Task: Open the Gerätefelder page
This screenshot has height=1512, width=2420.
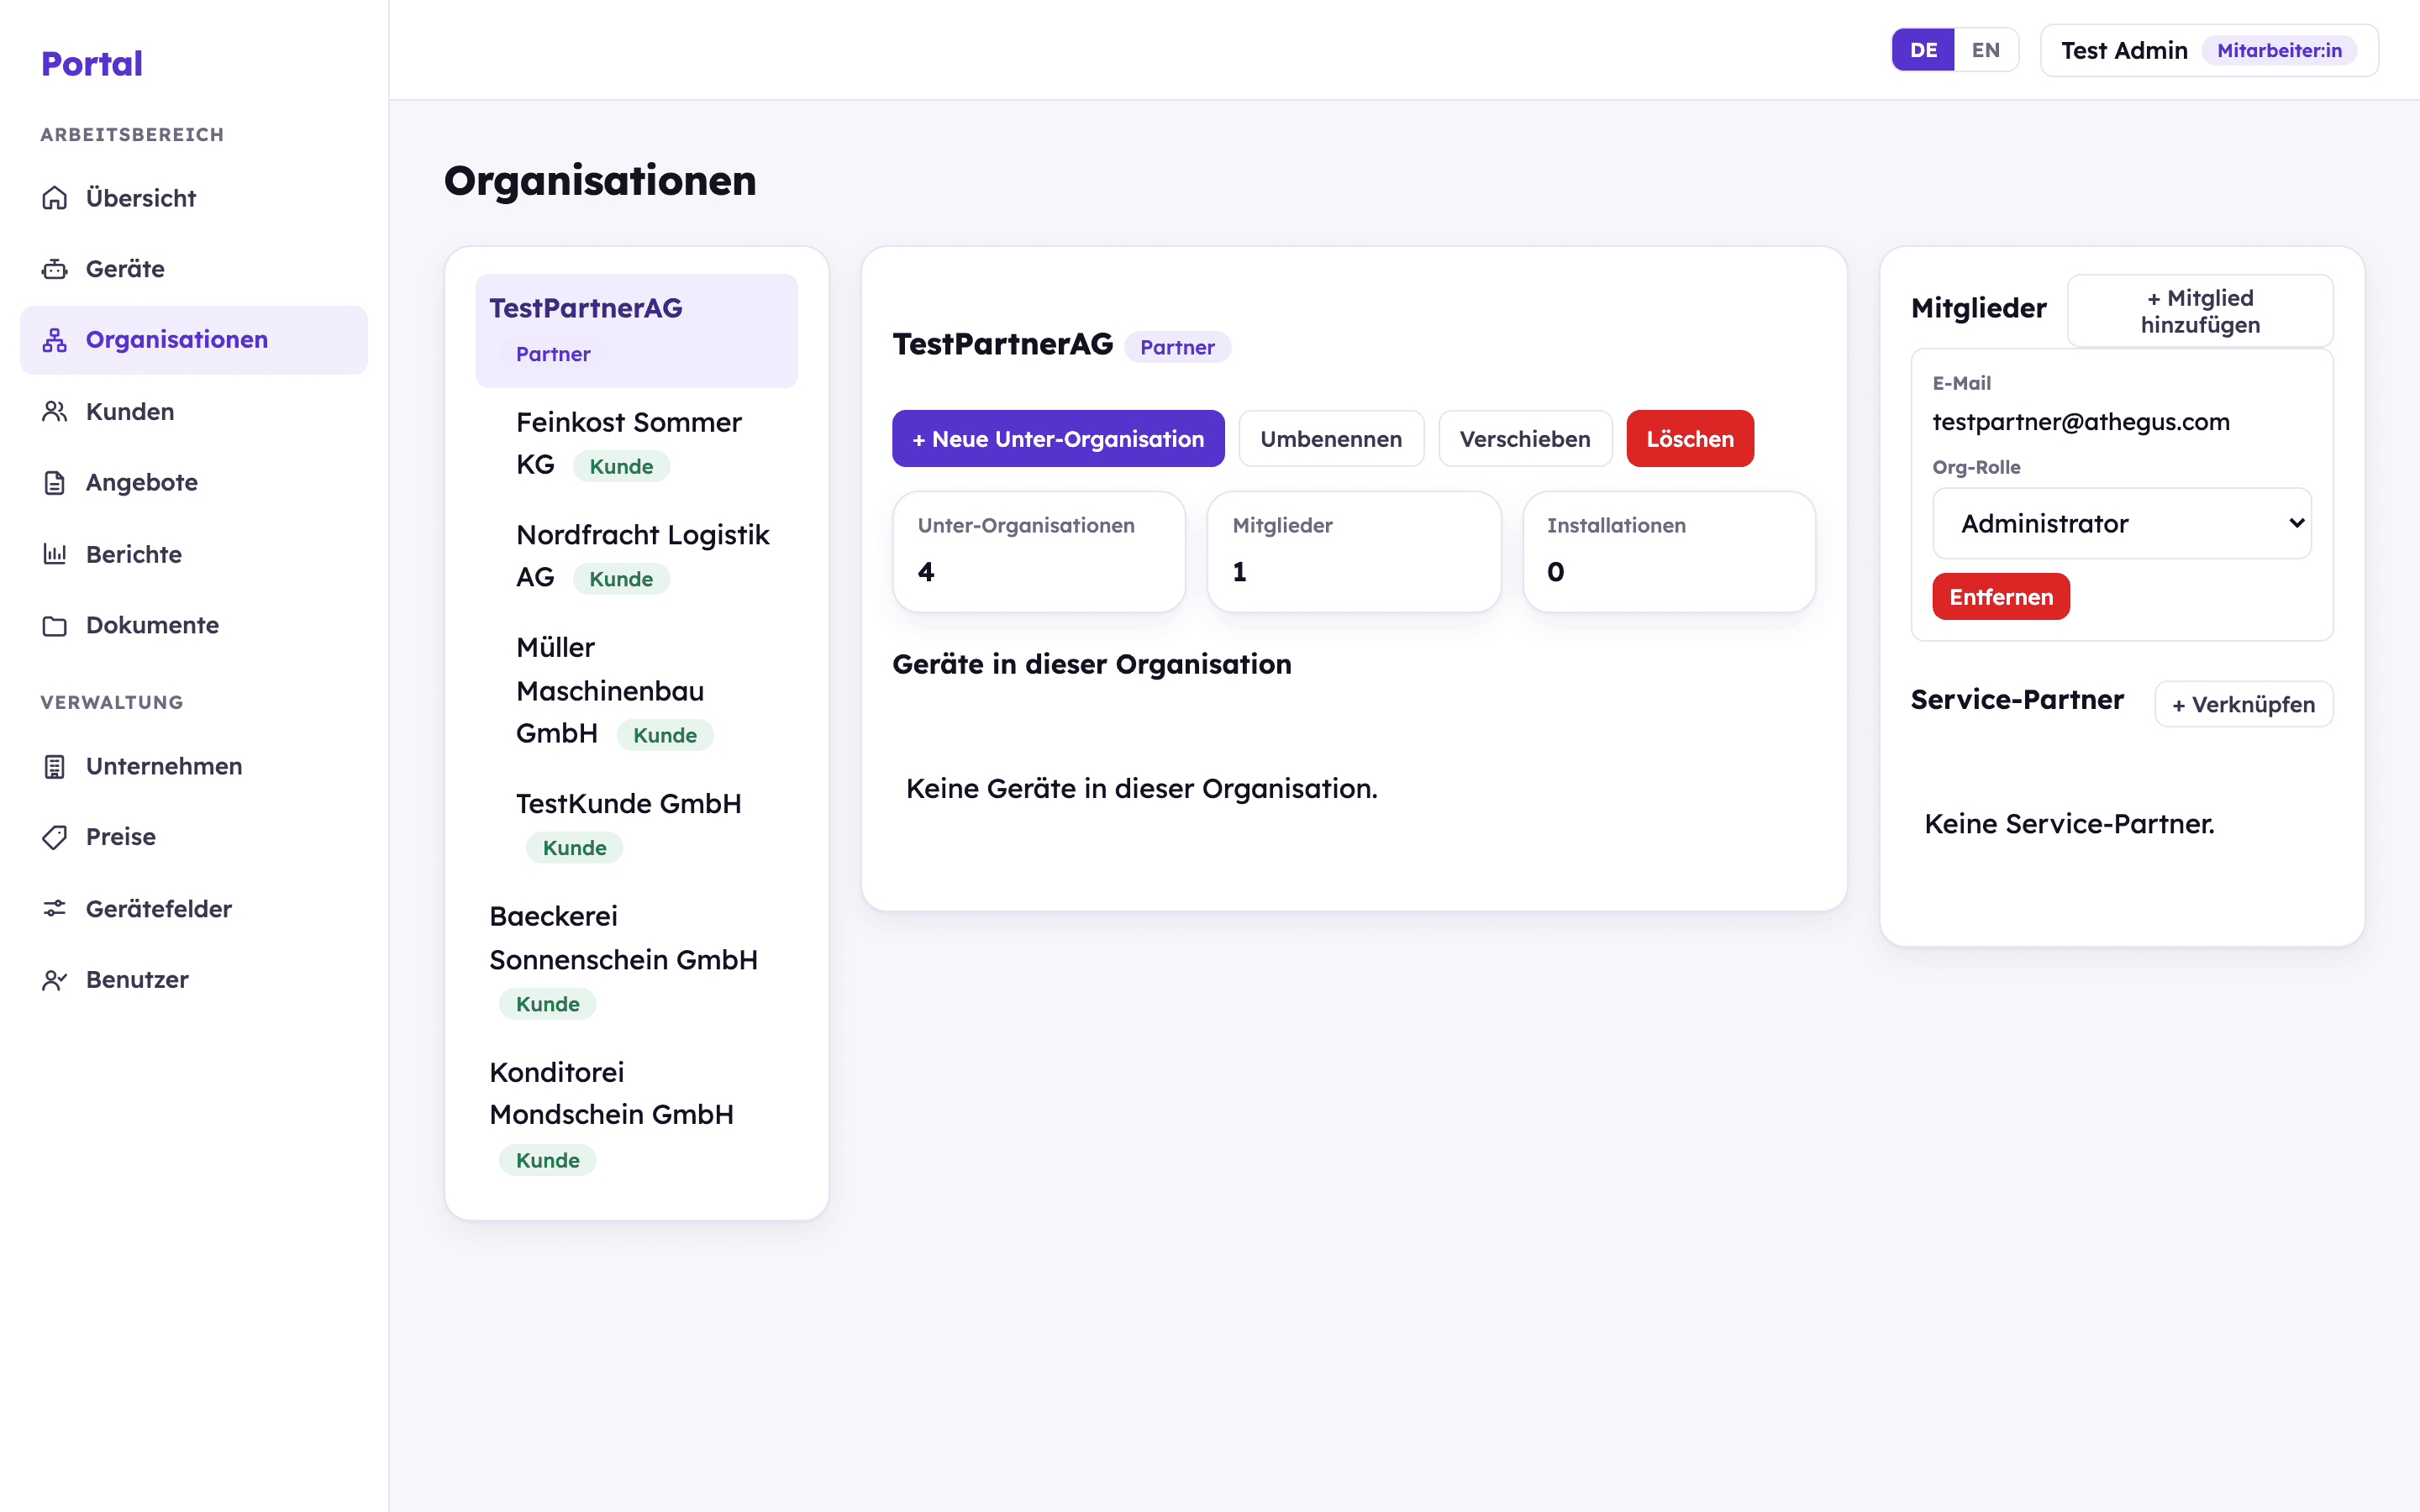Action: tap(194, 908)
